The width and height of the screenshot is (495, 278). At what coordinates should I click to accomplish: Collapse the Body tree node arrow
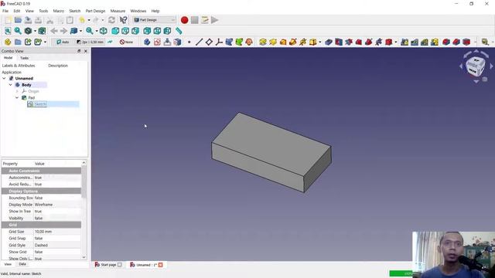[x=10, y=85]
